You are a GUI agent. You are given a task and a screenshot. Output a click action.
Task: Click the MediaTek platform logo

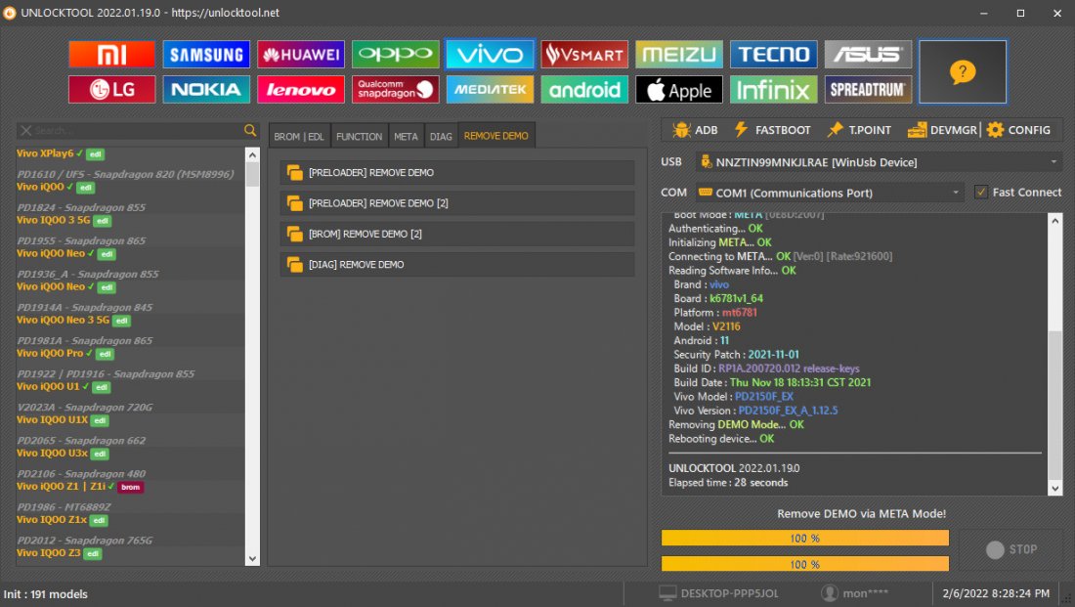point(490,89)
